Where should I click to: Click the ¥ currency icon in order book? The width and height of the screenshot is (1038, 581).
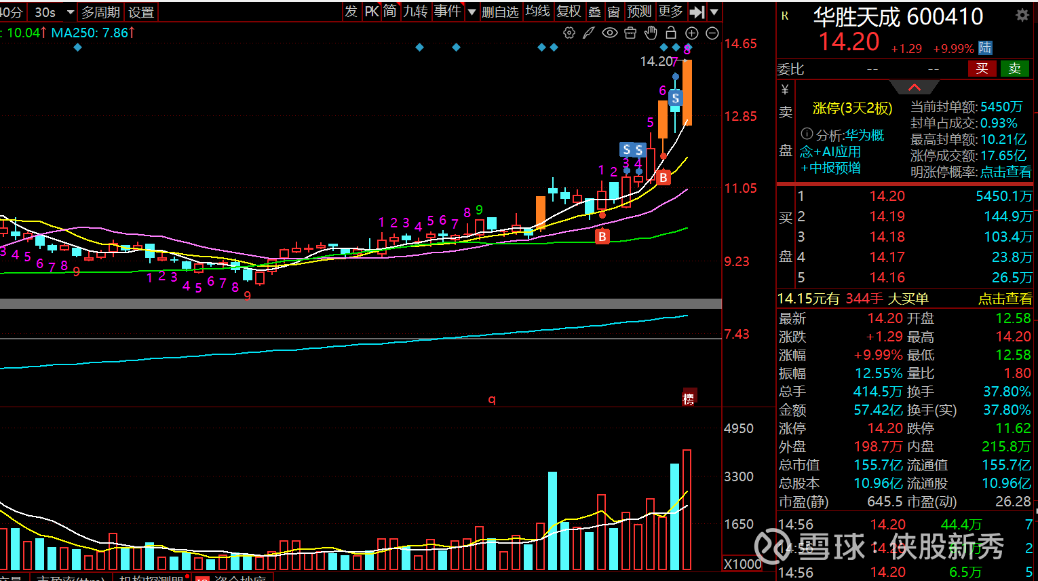(x=785, y=90)
